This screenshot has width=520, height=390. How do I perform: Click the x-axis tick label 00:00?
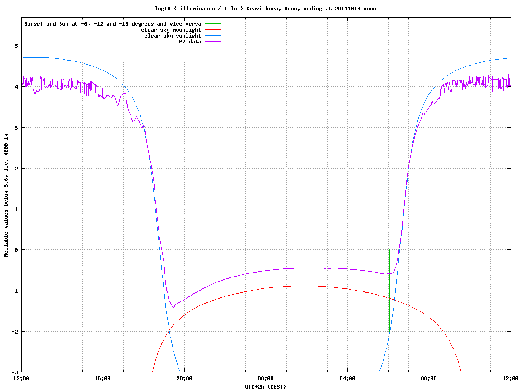(266, 378)
